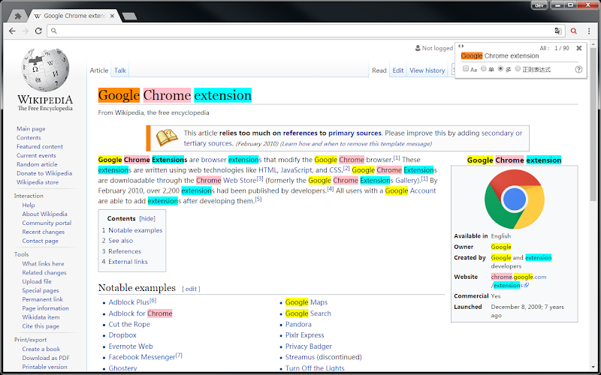Reload the page using the refresh icon
This screenshot has height=375, width=601.
tap(38, 31)
